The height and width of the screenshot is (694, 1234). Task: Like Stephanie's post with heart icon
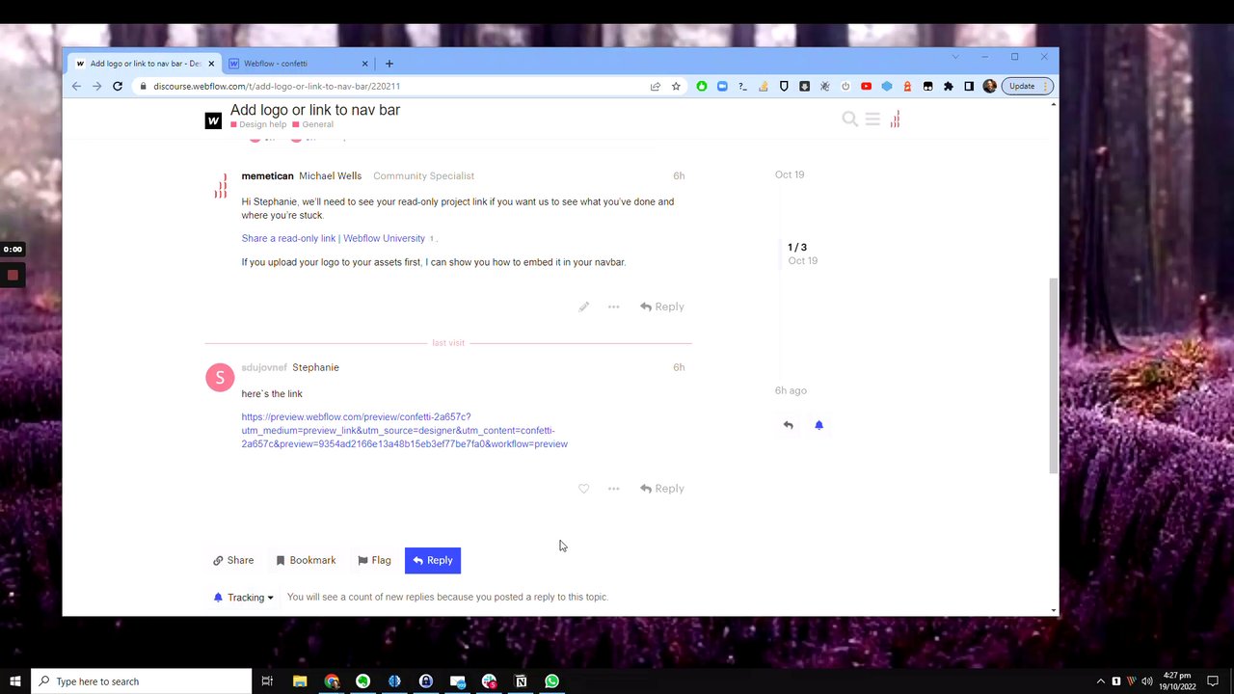[x=583, y=489]
